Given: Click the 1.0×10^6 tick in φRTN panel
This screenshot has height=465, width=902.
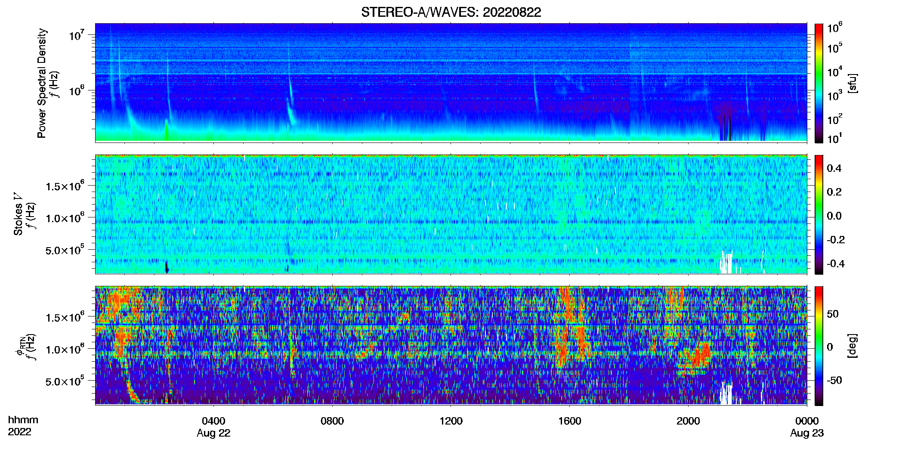Looking at the screenshot, I should [x=65, y=349].
